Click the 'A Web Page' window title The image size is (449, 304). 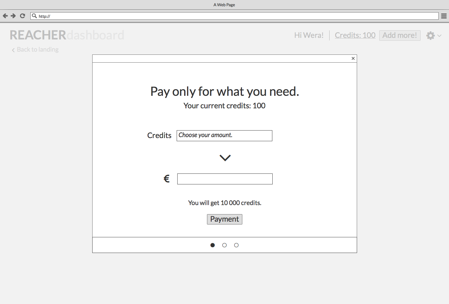coord(224,5)
